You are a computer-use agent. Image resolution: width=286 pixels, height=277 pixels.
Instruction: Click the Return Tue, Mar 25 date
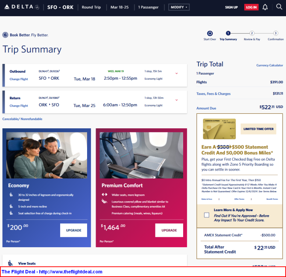(84, 105)
